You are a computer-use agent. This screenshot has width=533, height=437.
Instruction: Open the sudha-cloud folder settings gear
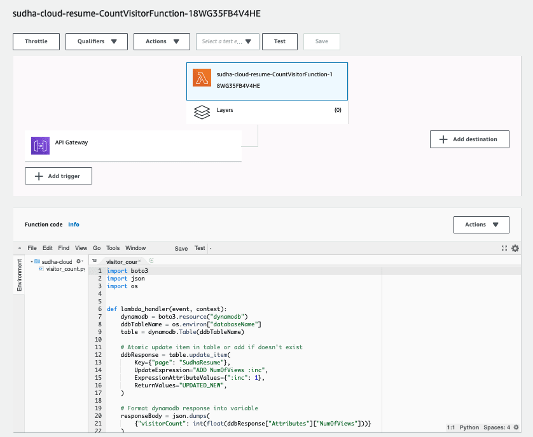(79, 261)
